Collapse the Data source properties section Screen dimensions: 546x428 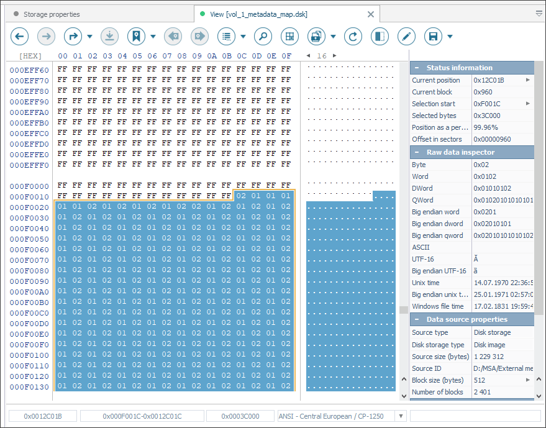(416, 319)
